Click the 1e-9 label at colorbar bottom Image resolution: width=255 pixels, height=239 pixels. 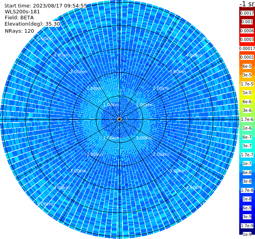tap(247, 234)
